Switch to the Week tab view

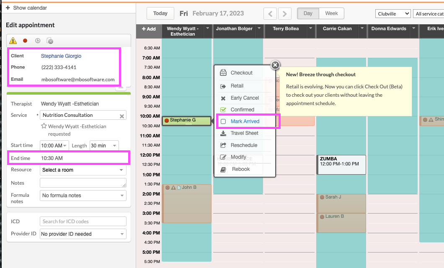331,13
